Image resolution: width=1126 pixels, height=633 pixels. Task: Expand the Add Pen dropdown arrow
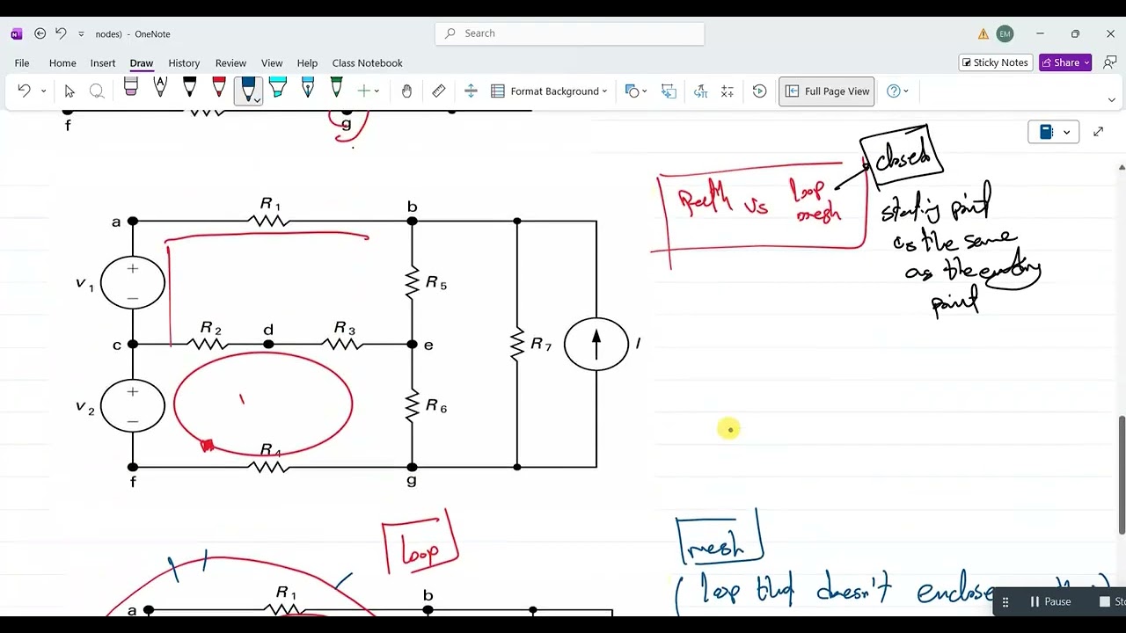click(377, 91)
